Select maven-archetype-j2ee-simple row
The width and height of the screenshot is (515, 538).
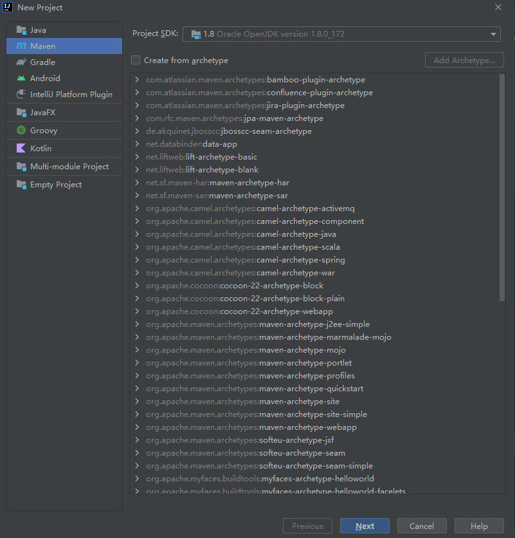tap(314, 324)
